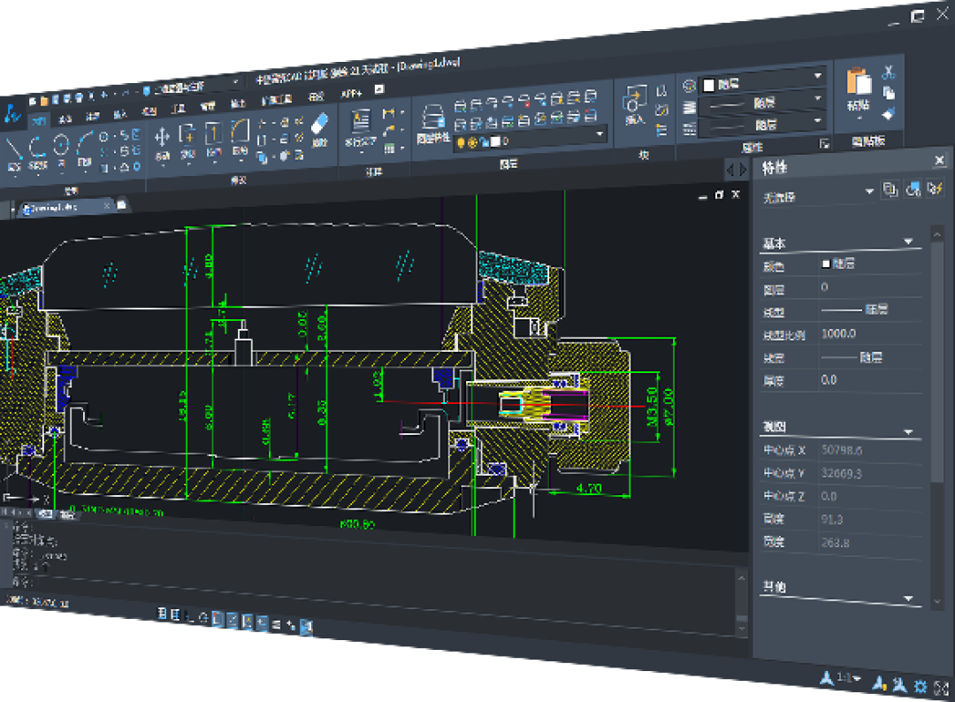Toggle Object Snap in status bar
This screenshot has width=955, height=702.
pyautogui.click(x=218, y=619)
